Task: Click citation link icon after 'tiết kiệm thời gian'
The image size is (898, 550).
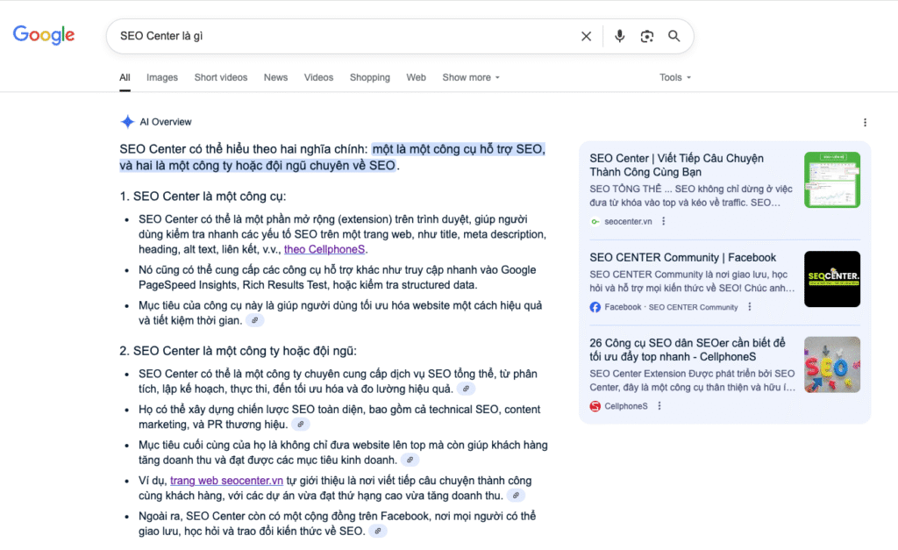Action: coord(255,321)
